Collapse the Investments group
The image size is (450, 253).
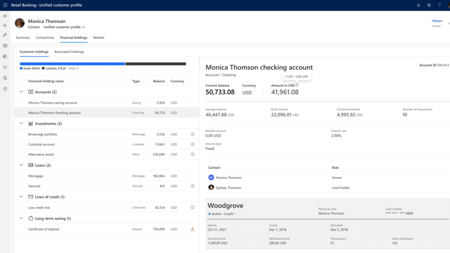click(x=21, y=124)
